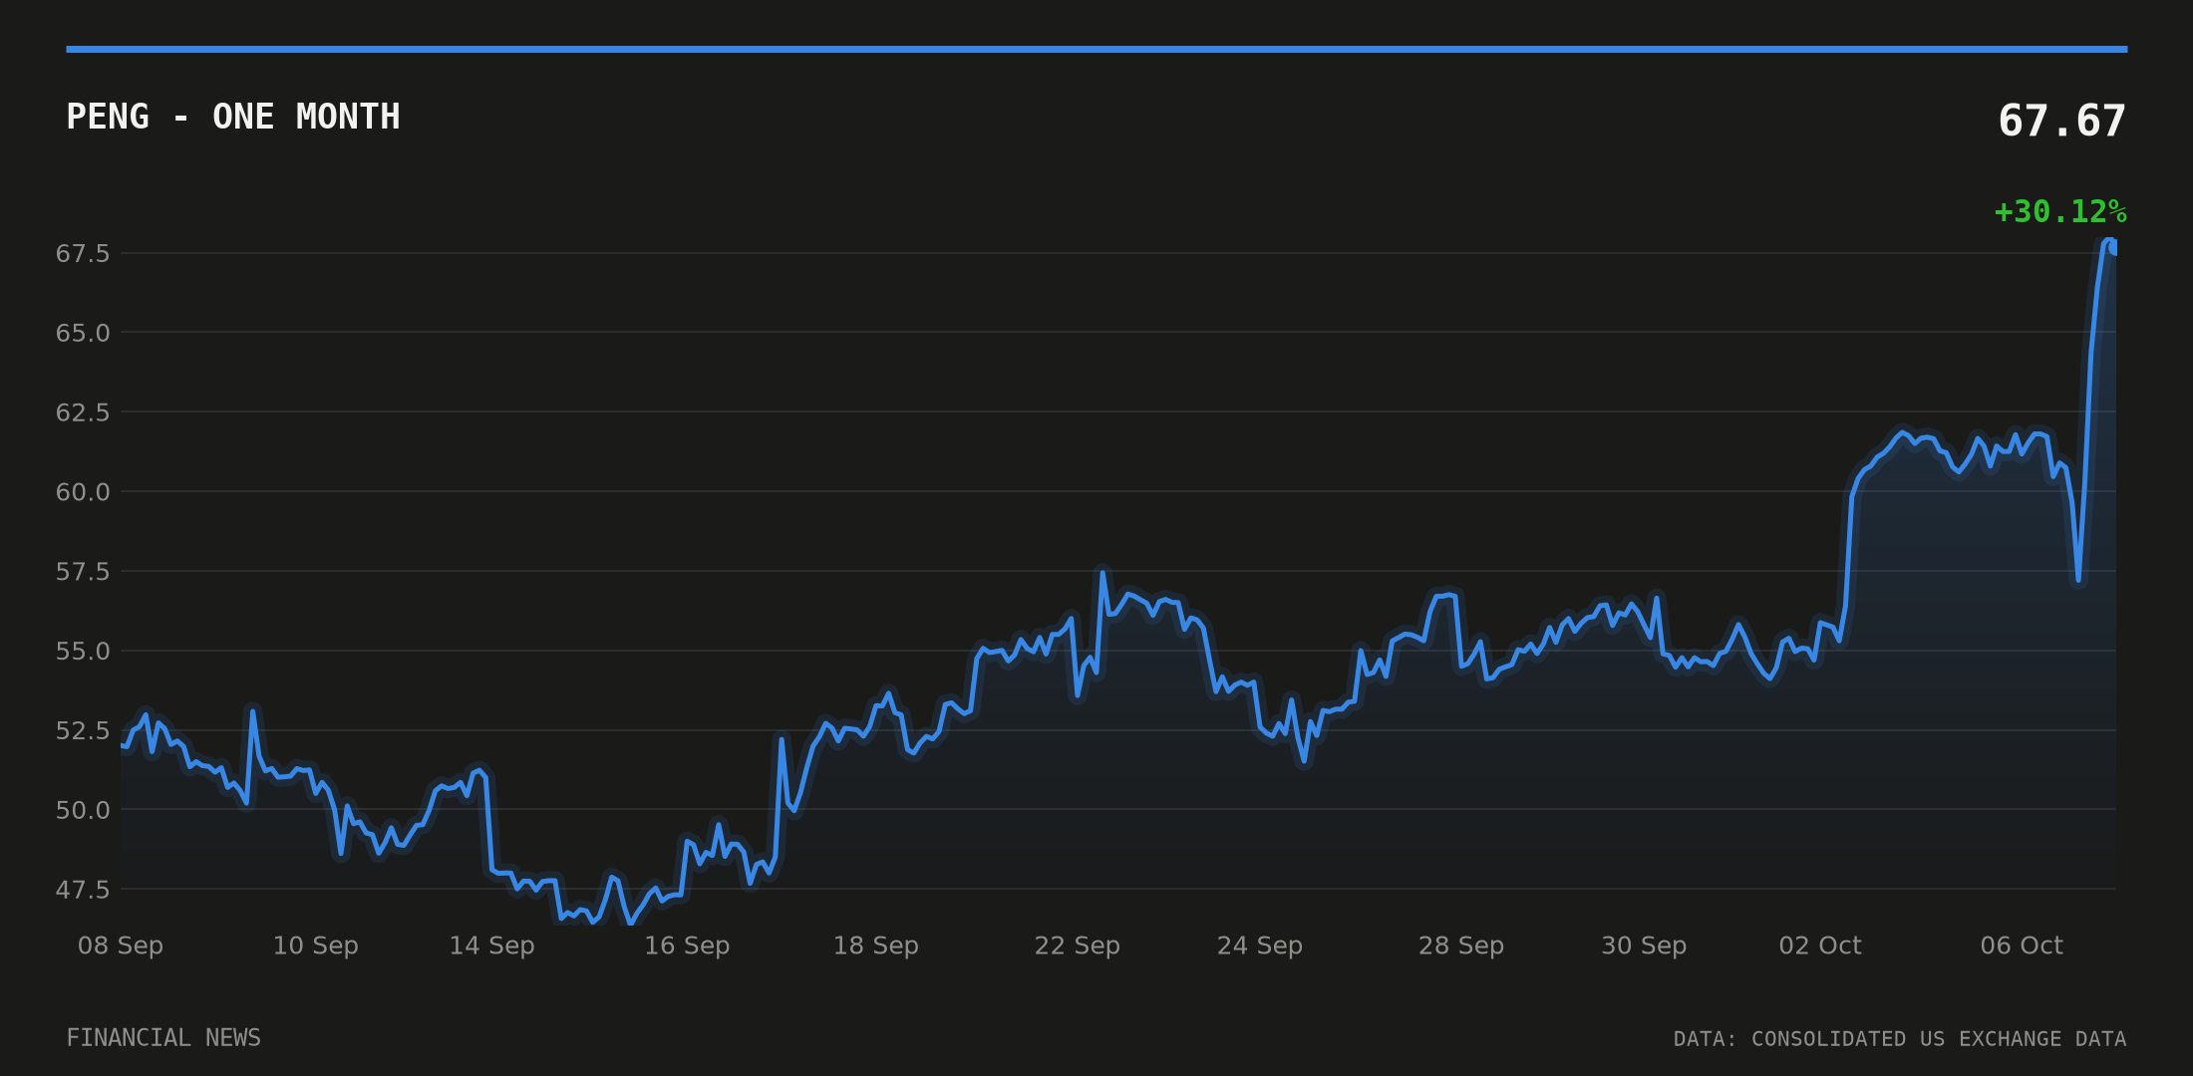Click the 67.5 y-axis label
Viewport: 2193px width, 1076px height.
pyautogui.click(x=83, y=254)
